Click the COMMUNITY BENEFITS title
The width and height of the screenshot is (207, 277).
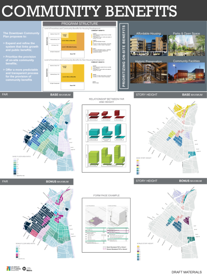coord(89,11)
